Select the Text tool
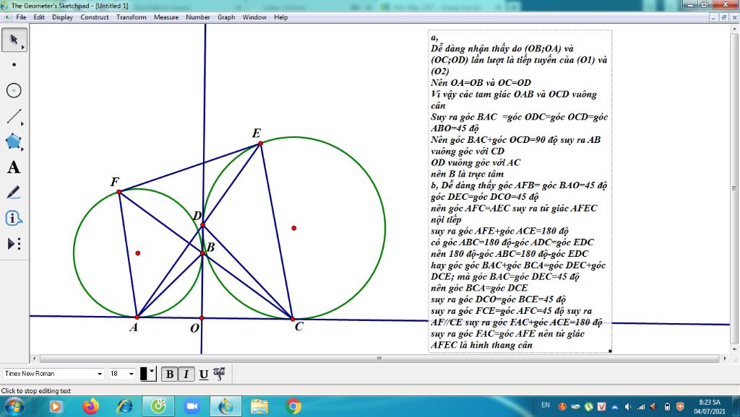Viewport: 740px width, 417px height. [x=14, y=167]
